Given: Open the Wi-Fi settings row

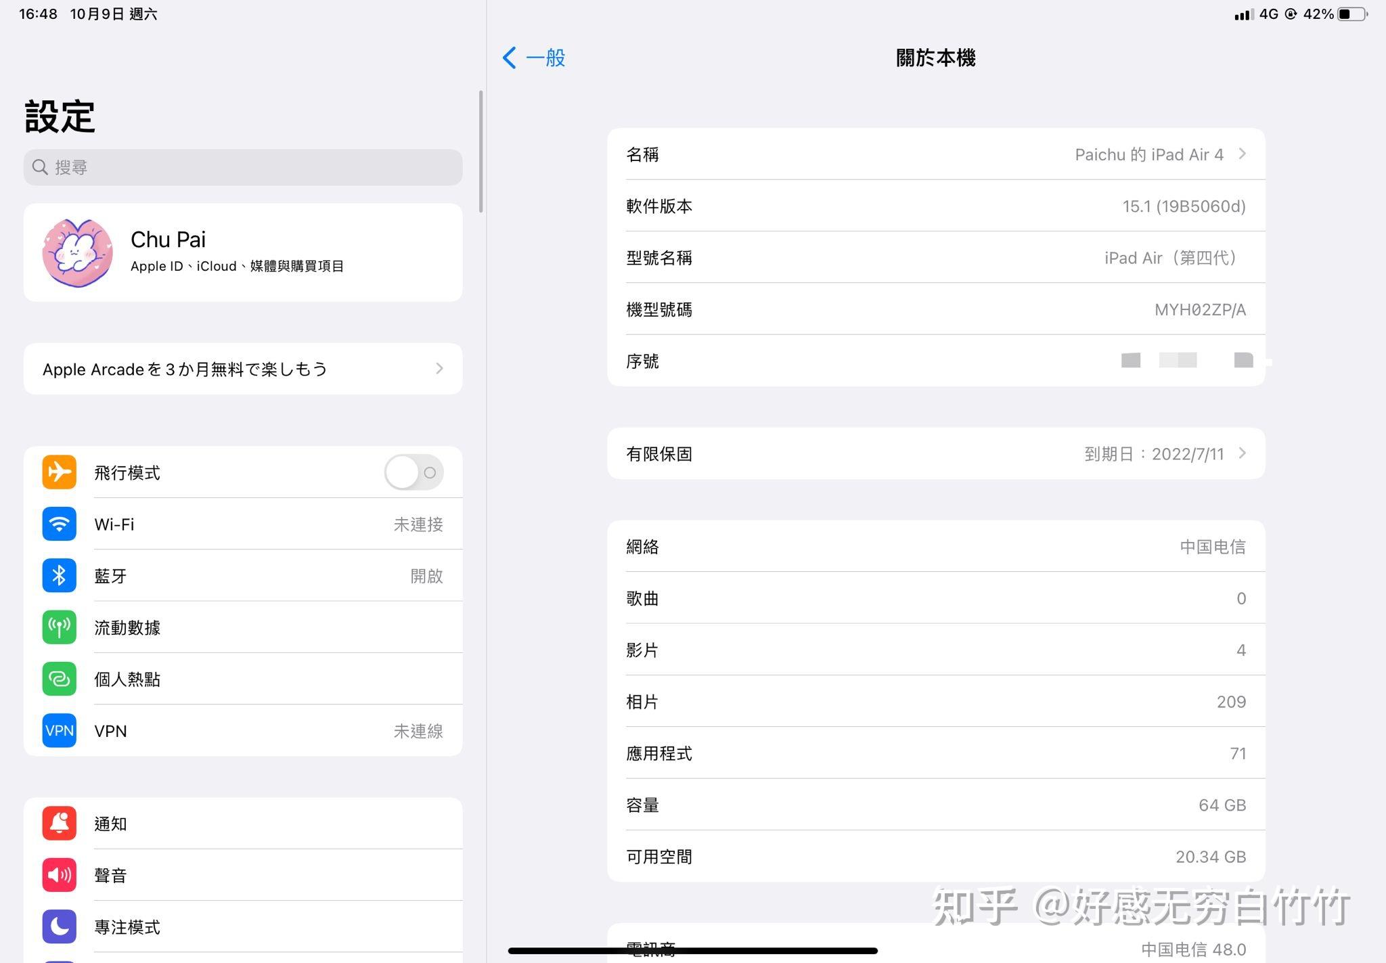Looking at the screenshot, I should 243,524.
